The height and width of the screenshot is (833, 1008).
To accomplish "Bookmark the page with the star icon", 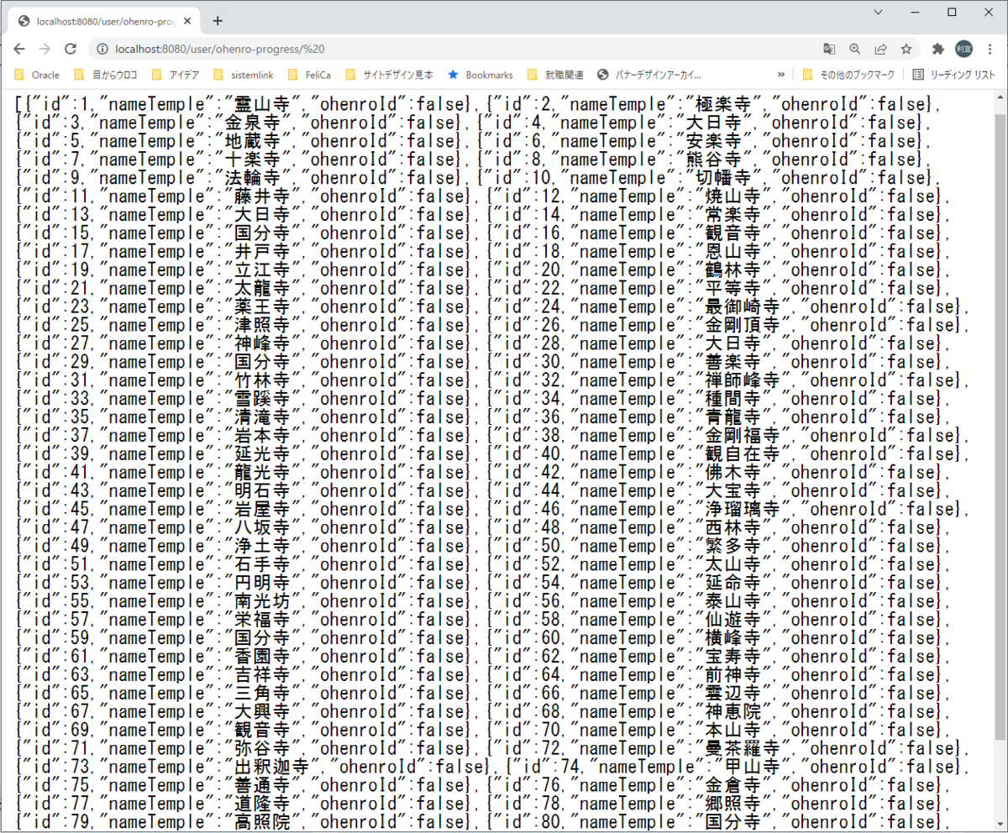I will [x=905, y=50].
